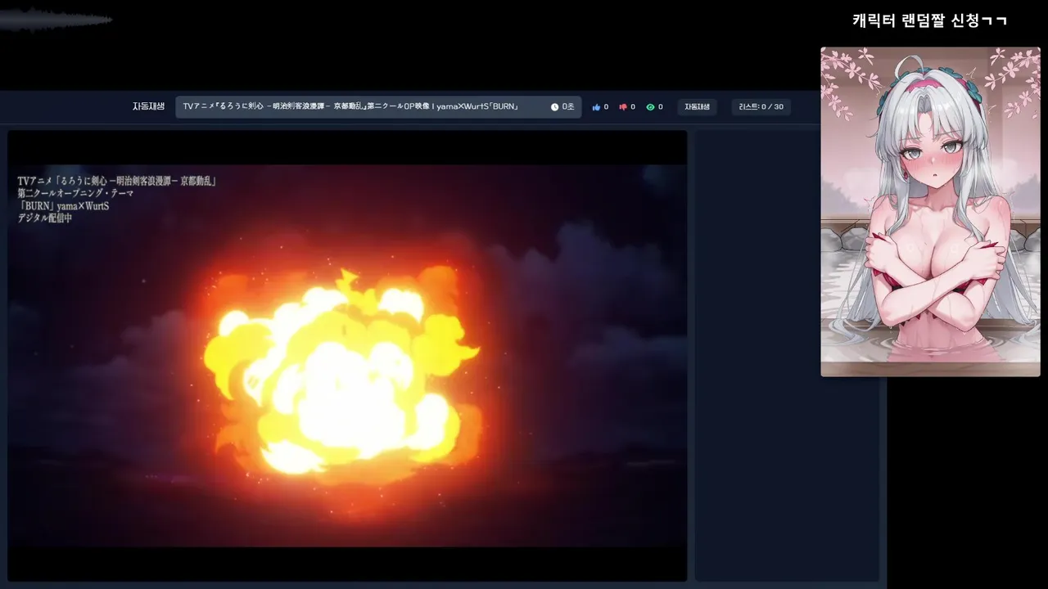
Task: Click the anime character image card
Action: coord(930,211)
